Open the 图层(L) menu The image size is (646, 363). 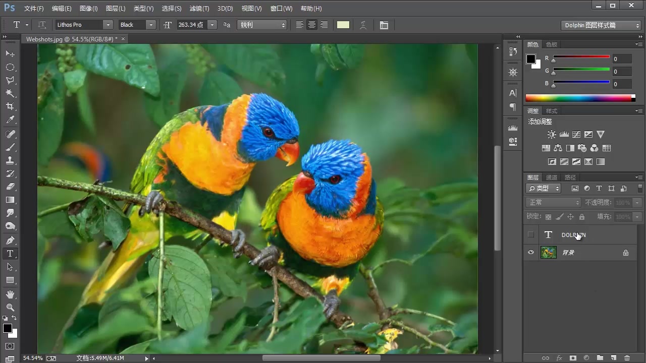coord(116,9)
